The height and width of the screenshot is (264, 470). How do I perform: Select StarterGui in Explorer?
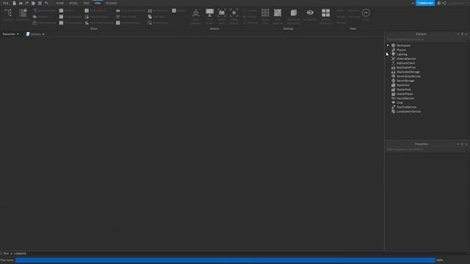point(402,85)
